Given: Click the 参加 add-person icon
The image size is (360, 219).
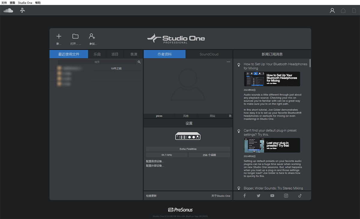Looking at the screenshot, I should [92, 36].
